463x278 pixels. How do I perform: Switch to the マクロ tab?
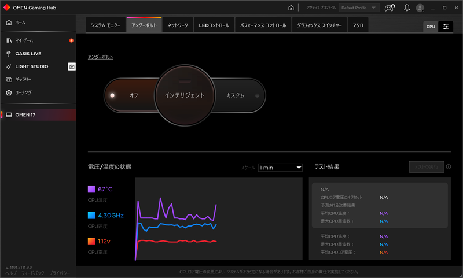[358, 25]
